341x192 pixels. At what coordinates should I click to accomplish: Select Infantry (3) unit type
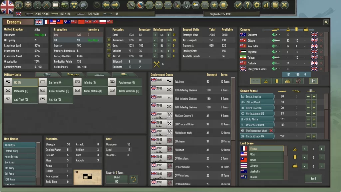pyautogui.click(x=90, y=82)
